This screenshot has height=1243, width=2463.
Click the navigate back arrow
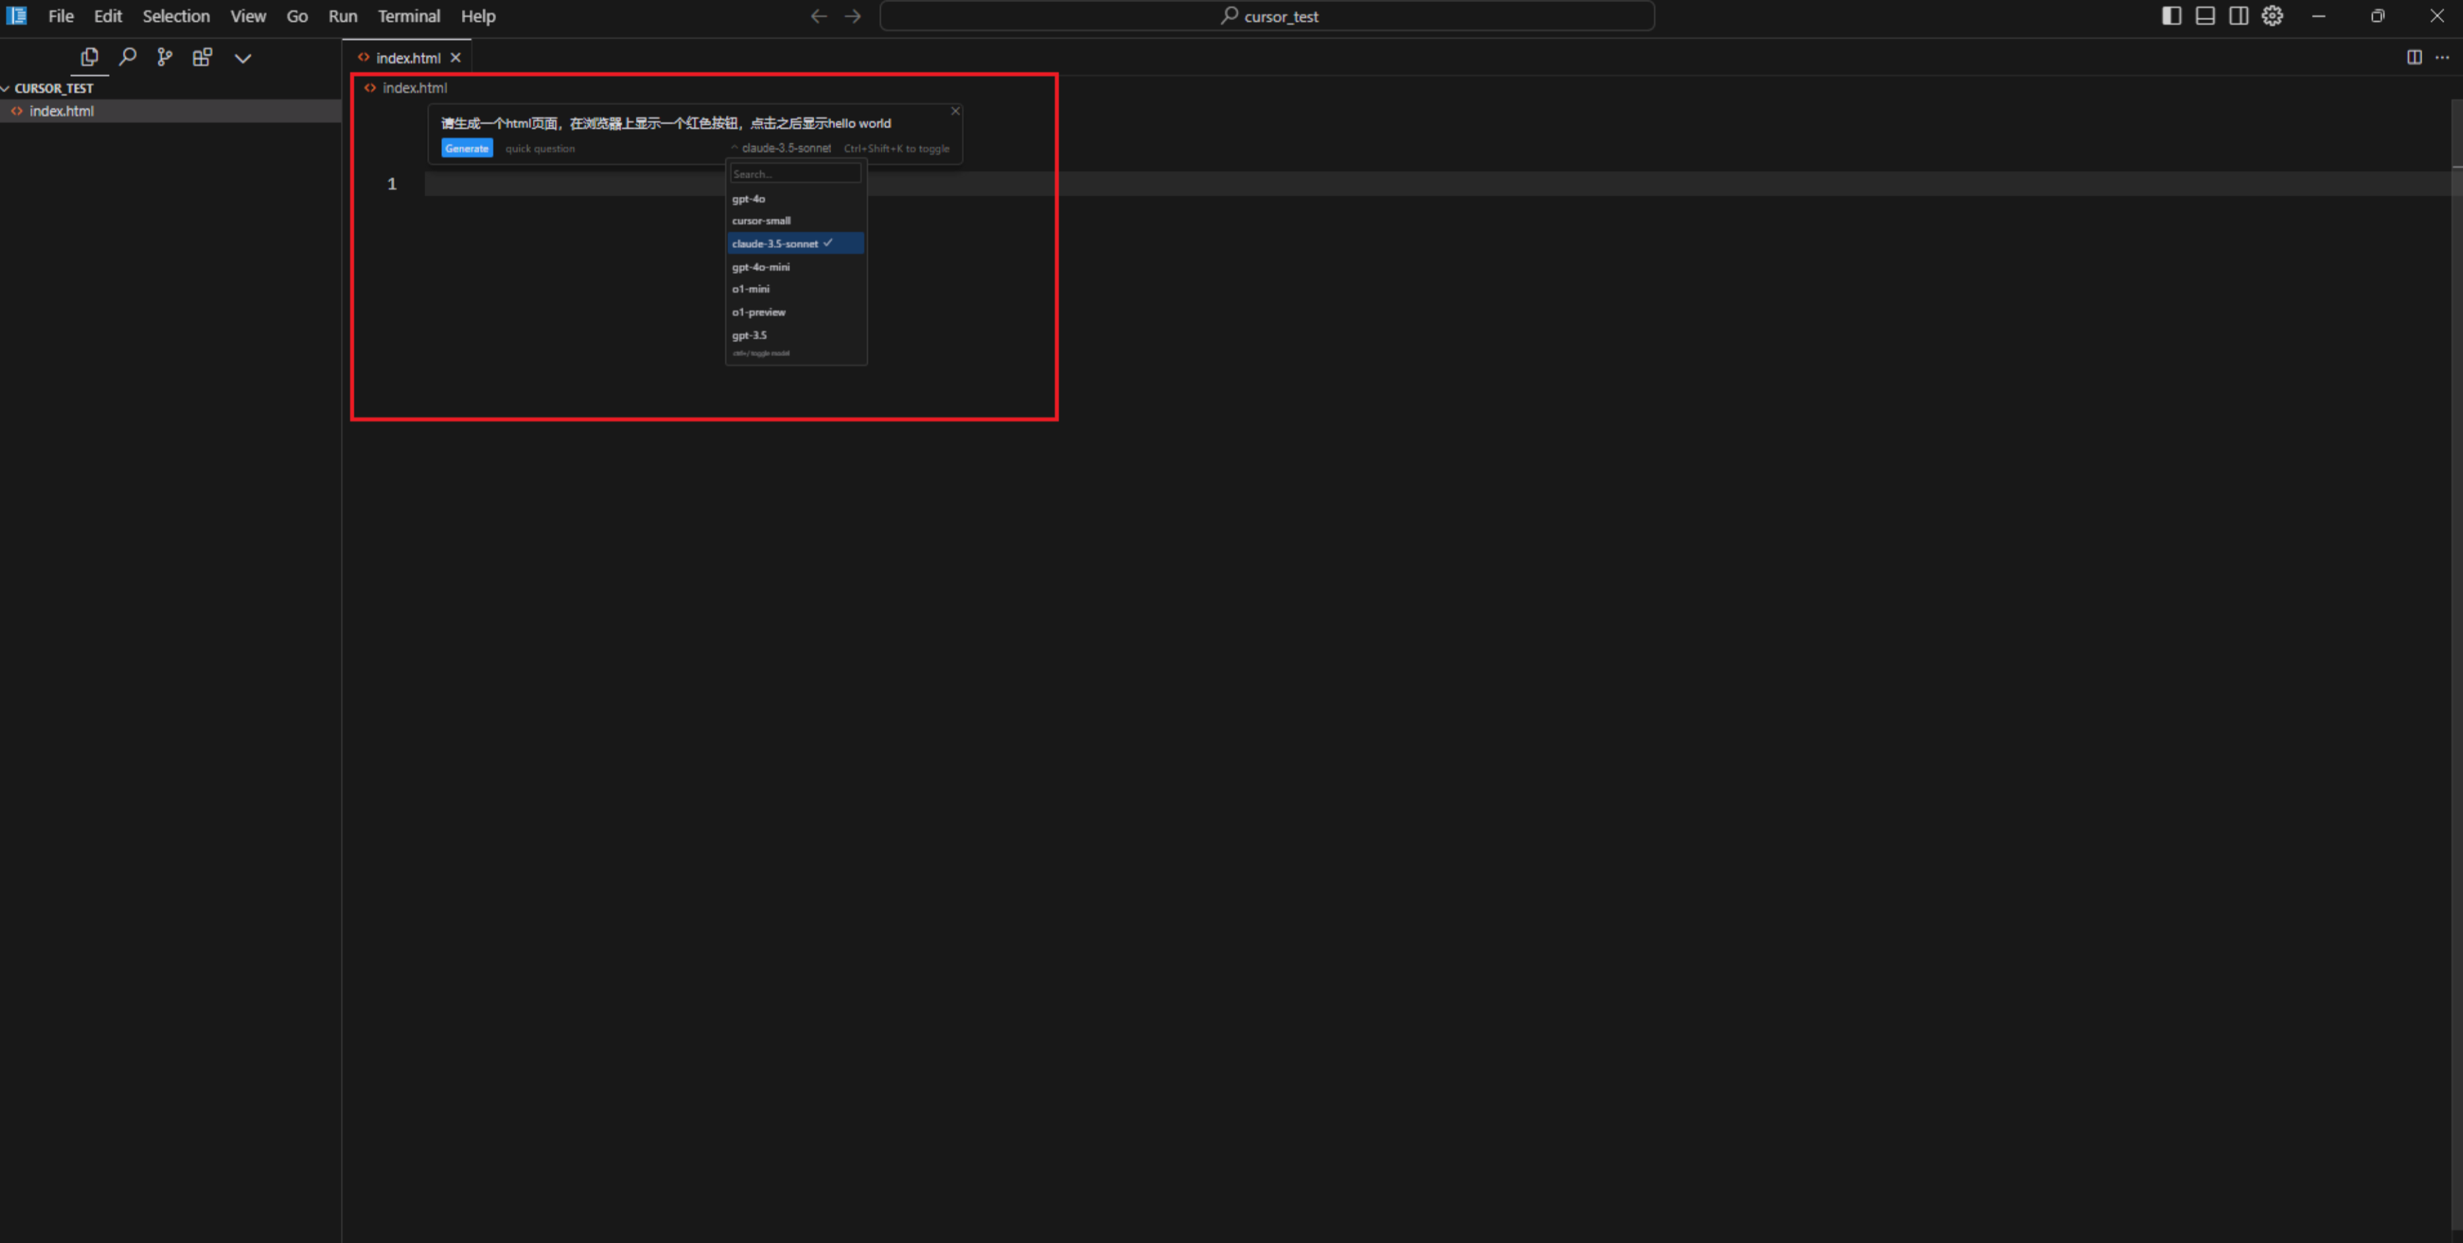(818, 16)
